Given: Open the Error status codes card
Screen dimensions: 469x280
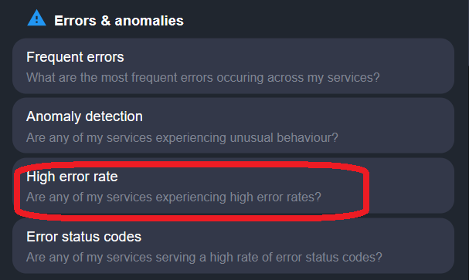Looking at the screenshot, I should pos(233,245).
